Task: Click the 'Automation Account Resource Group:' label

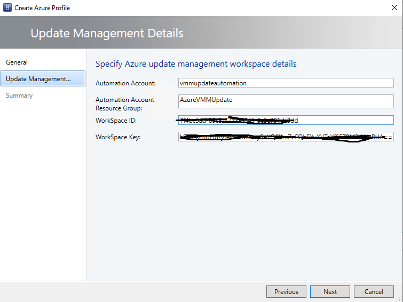Action: coord(125,104)
